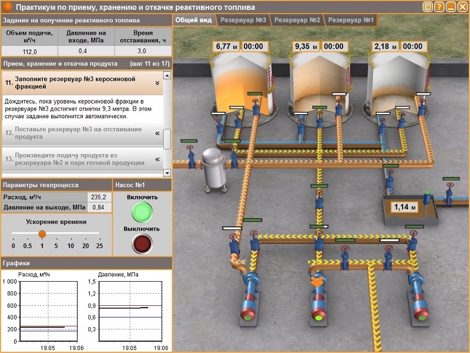Open the notes icon in title bar
470x353 pixels.
point(428,6)
